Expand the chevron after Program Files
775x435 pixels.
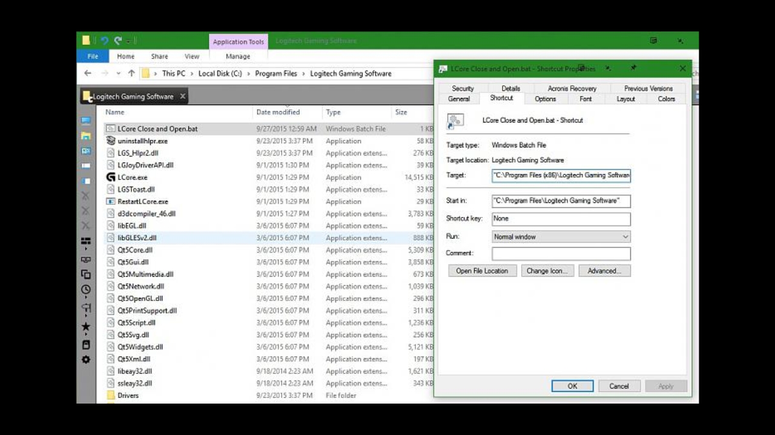304,73
